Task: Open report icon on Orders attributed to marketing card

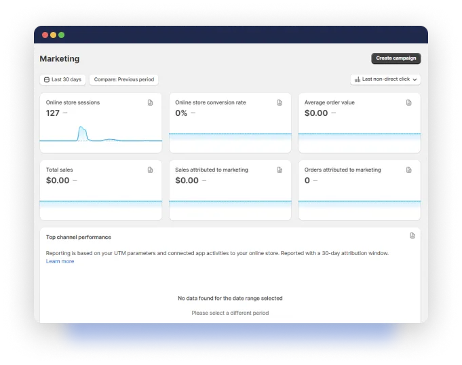Action: click(409, 170)
